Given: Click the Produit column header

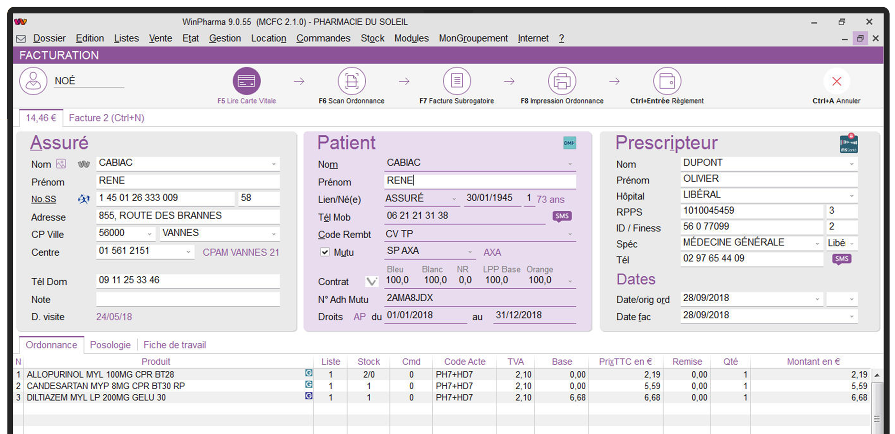Looking at the screenshot, I should click(x=156, y=362).
